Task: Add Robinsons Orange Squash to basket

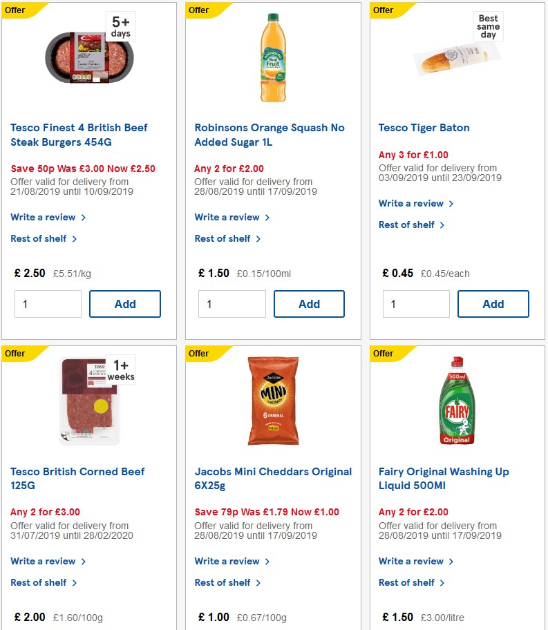Action: [x=308, y=304]
